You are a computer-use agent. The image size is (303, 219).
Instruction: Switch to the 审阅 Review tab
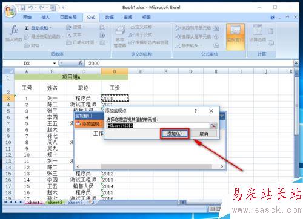click(x=128, y=17)
